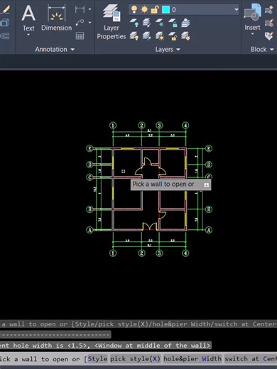Expand the Linear dimension dropdown arrow
This screenshot has height=369, width=277.
coord(89,9)
